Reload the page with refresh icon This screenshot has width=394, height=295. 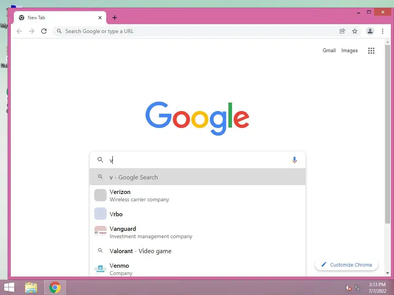pyautogui.click(x=44, y=31)
